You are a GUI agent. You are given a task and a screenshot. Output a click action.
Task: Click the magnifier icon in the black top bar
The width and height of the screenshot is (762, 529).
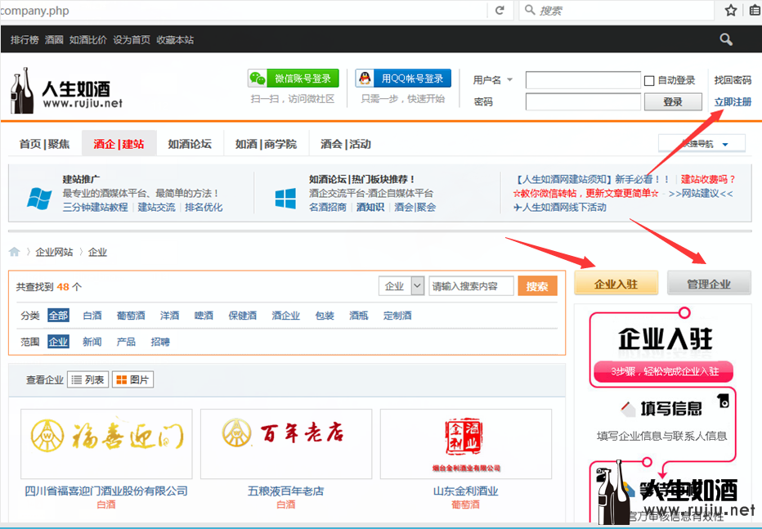726,39
